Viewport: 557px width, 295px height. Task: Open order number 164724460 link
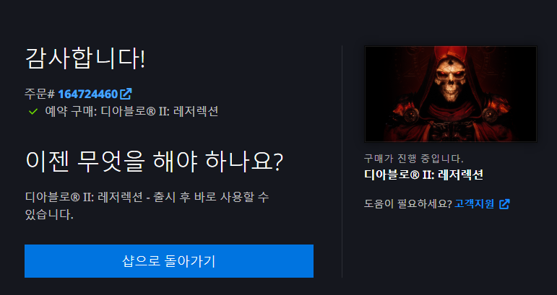coord(87,94)
